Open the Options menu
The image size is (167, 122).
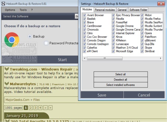click(x=10, y=10)
